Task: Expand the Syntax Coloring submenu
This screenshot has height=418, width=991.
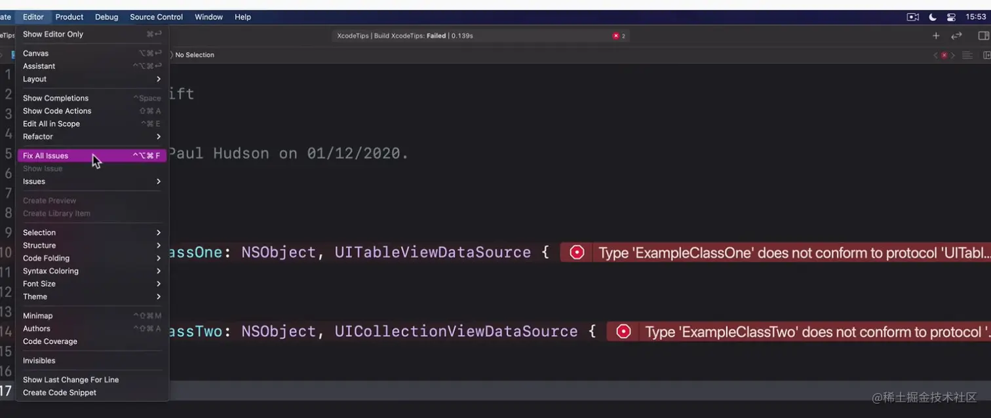Action: (92, 271)
